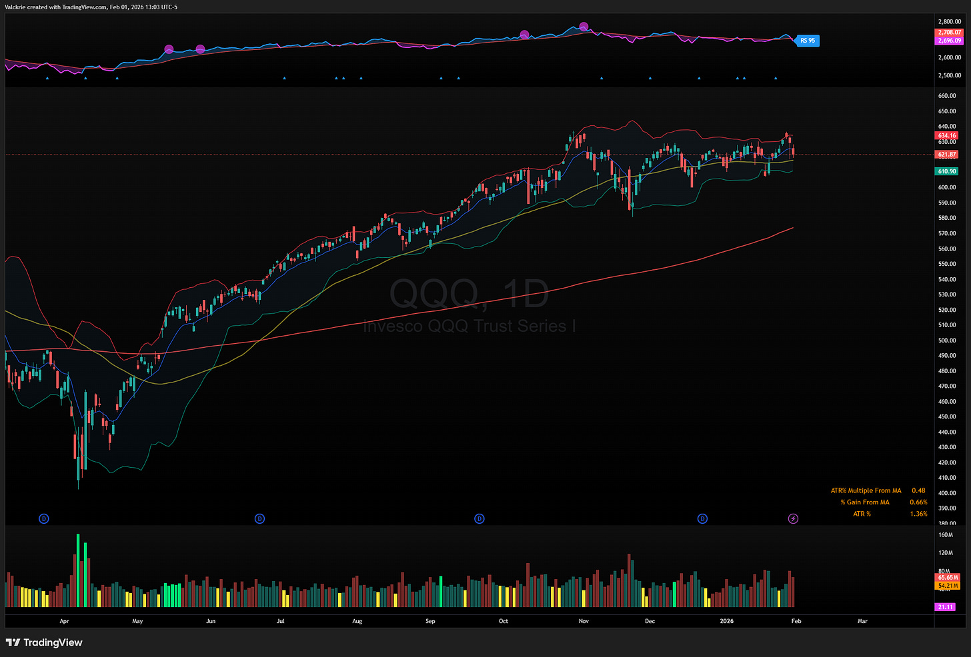
Task: Click the dividend D marker in late September
Action: click(479, 518)
